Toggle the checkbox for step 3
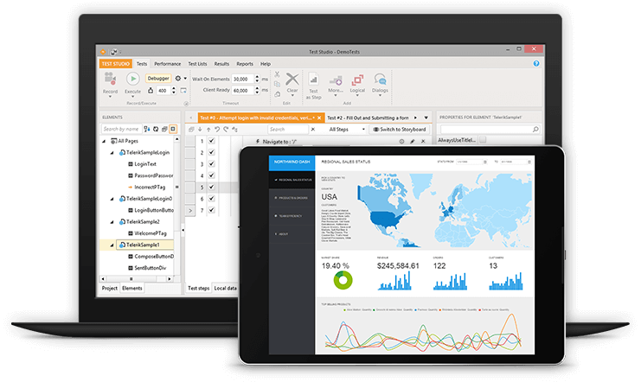Screen dimensions: 641x382 tap(211, 164)
